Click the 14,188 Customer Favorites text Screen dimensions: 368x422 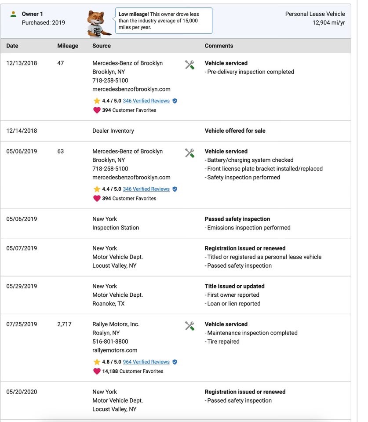pos(133,371)
